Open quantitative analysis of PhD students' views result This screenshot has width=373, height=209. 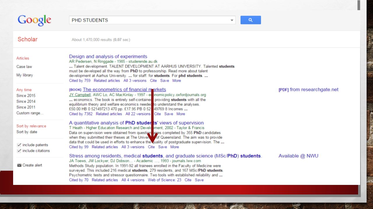tap(136, 123)
